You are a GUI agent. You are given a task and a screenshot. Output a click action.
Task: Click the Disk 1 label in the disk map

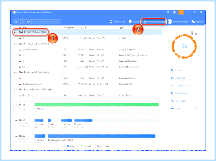(22, 120)
